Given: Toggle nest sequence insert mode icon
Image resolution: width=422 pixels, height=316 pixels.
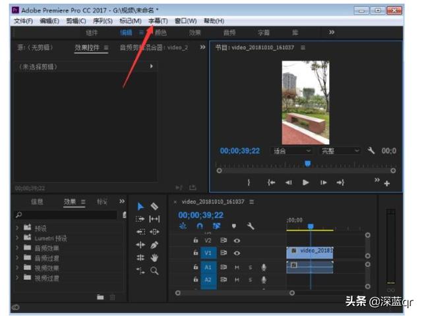Looking at the screenshot, I should [183, 226].
